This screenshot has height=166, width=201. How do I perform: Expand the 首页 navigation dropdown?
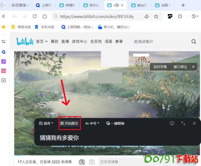click(x=42, y=41)
